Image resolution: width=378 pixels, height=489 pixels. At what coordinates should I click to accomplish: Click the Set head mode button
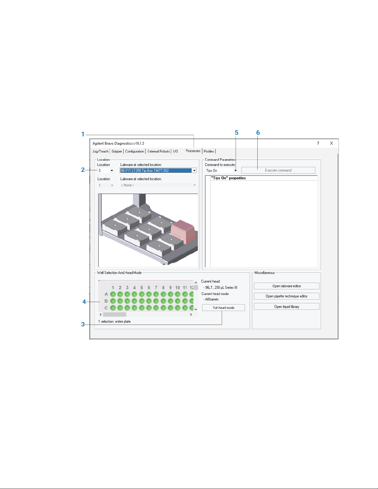click(223, 308)
